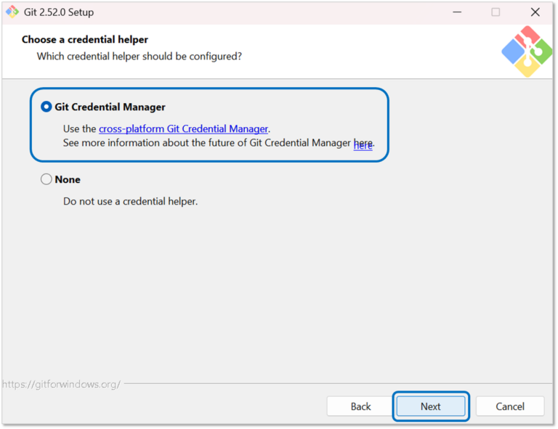Select the None radio button

pos(46,179)
